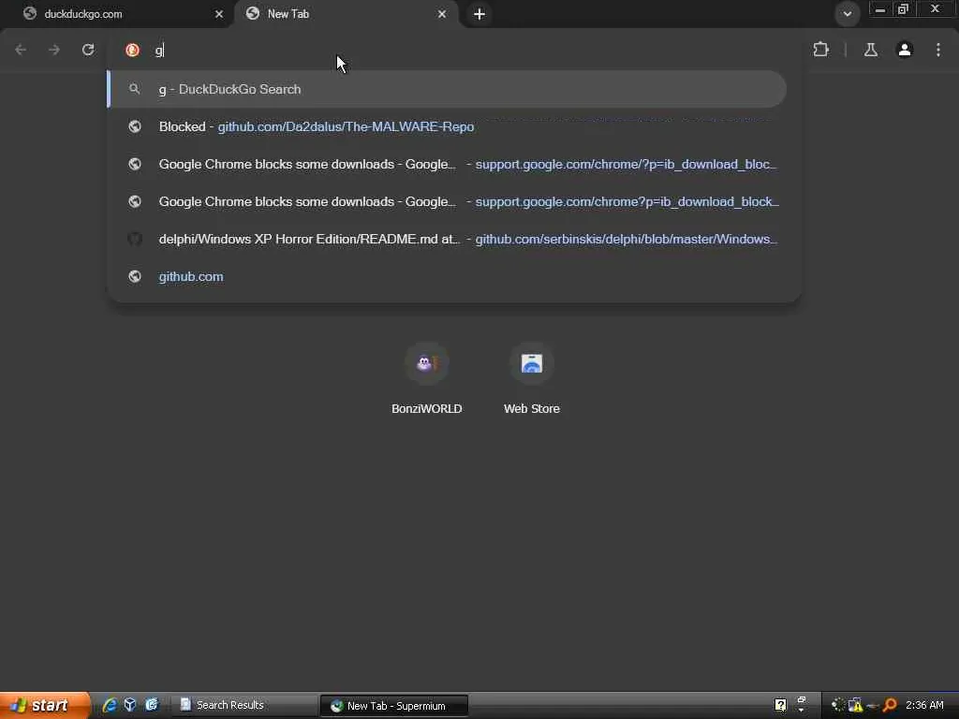959x719 pixels.
Task: Open the Labs flask icon
Action: 871,50
